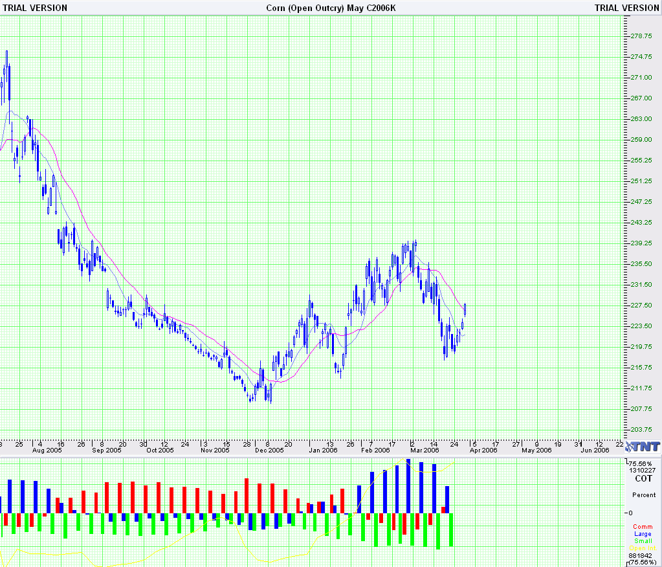662x567 pixels.
Task: Select the Oct 2005 date label
Action: (160, 450)
